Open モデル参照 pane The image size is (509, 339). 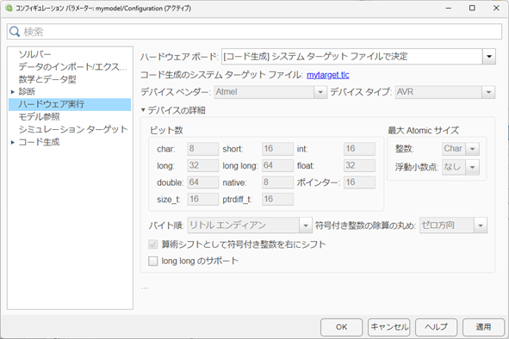(x=39, y=117)
